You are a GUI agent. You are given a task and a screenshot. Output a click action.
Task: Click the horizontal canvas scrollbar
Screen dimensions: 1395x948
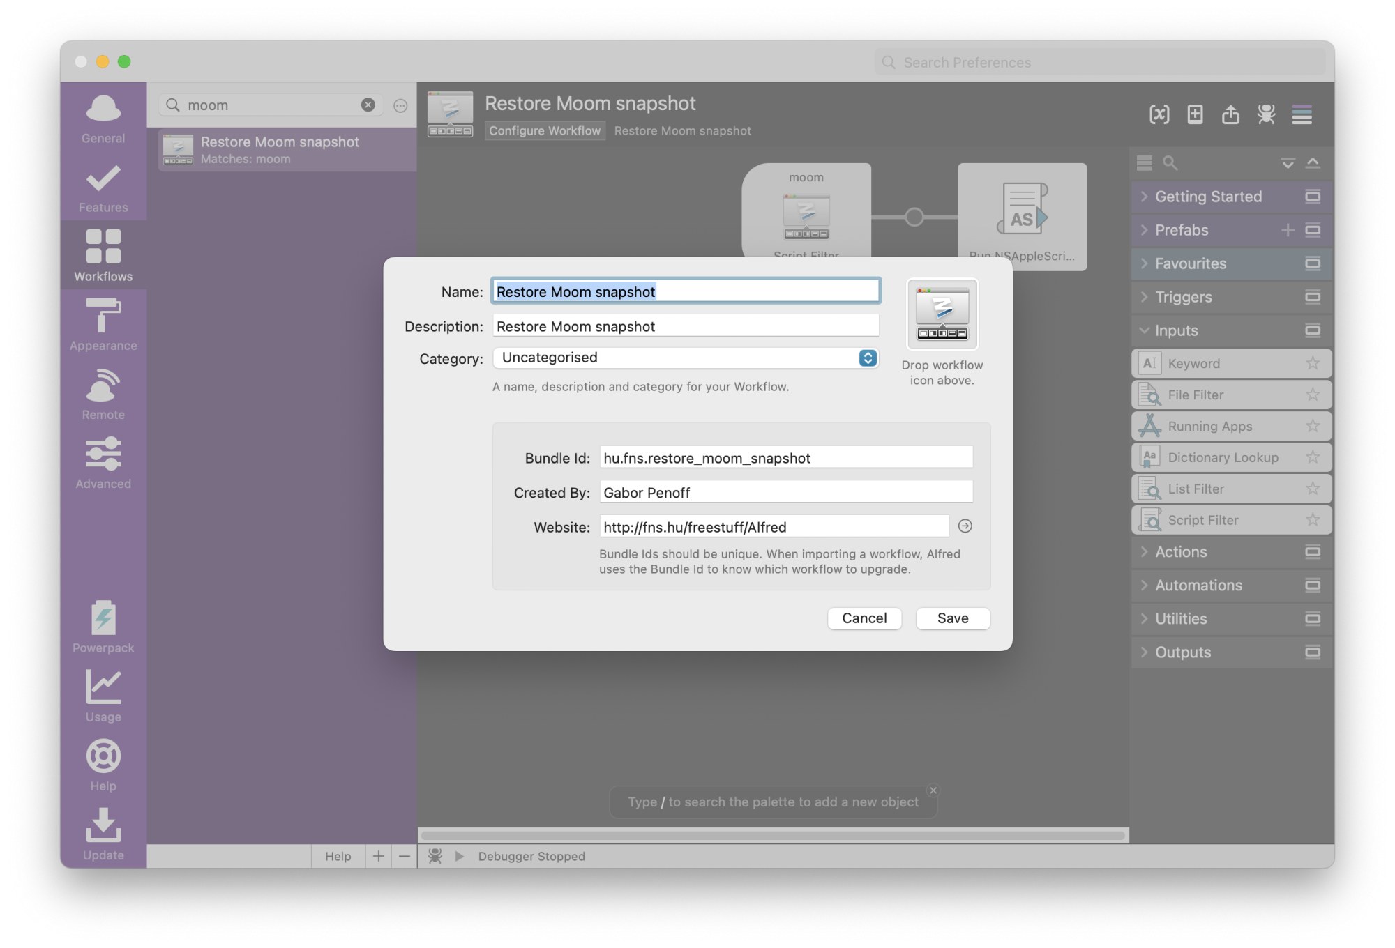[x=772, y=835]
